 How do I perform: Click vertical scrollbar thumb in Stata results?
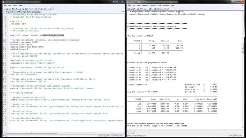coord(243,49)
